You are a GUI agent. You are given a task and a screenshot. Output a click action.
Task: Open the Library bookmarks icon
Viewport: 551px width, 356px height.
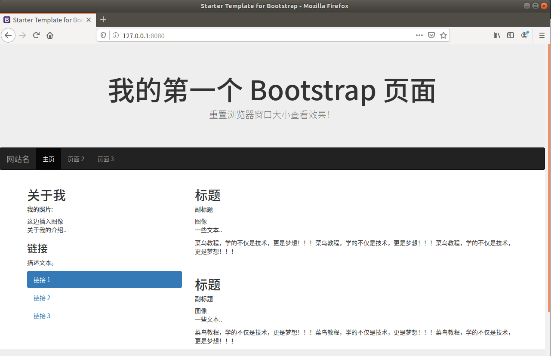pos(497,36)
